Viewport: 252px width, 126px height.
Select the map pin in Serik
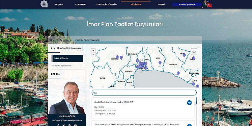point(160,62)
